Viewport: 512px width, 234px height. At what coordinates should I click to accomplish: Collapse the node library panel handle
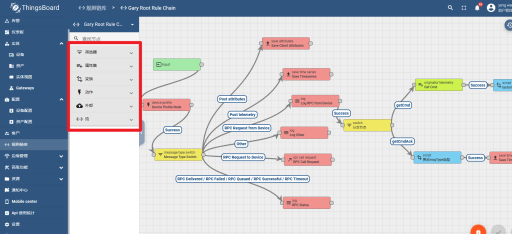pos(141,133)
